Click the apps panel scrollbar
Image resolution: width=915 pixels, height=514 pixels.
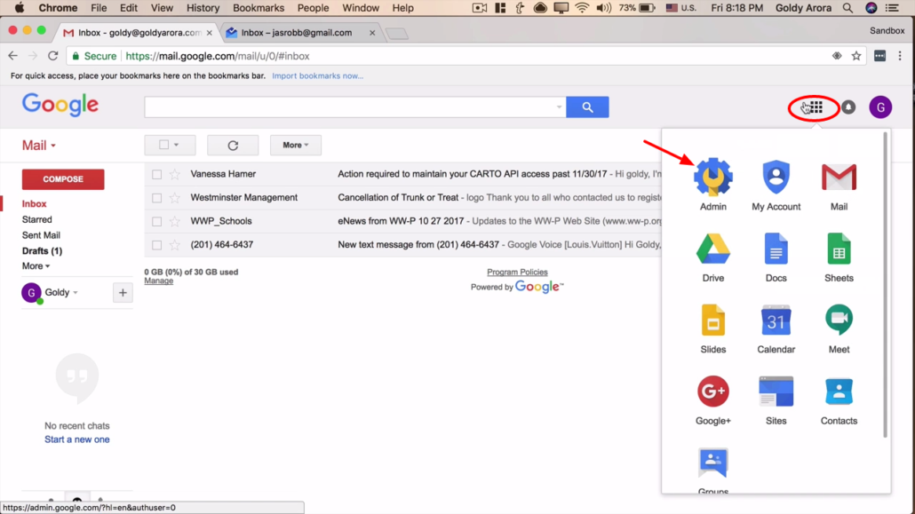coord(885,285)
